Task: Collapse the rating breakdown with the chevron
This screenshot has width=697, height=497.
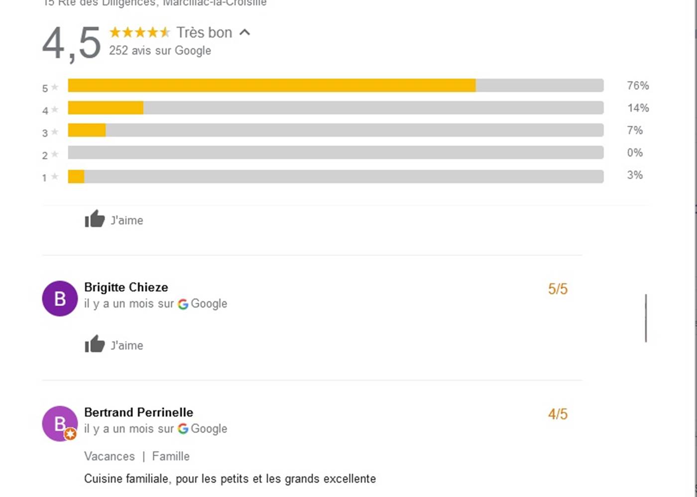Action: coord(245,32)
